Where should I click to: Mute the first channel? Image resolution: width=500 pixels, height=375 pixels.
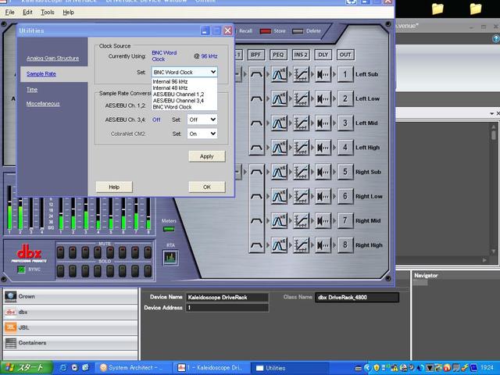point(60,252)
